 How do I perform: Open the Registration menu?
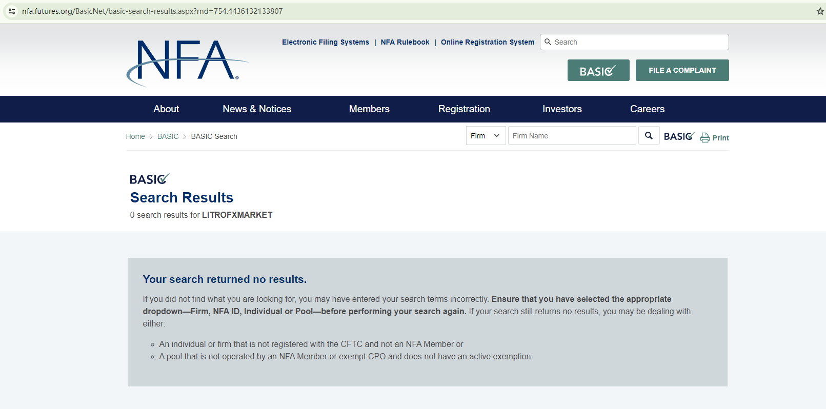[464, 109]
